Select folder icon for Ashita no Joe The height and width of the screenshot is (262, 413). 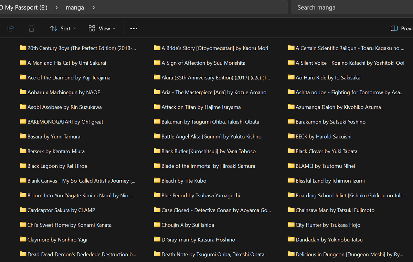[x=291, y=92]
